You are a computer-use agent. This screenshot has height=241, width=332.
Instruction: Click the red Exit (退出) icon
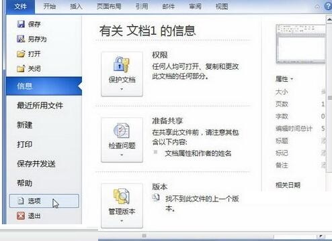[21, 216]
